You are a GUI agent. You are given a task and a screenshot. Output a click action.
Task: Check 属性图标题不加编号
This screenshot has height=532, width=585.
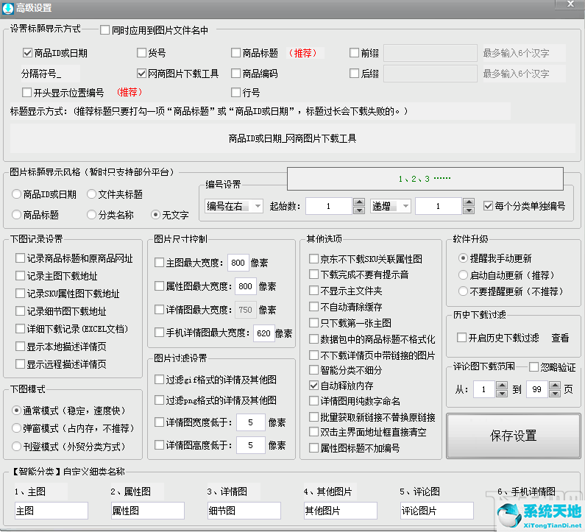tap(313, 447)
